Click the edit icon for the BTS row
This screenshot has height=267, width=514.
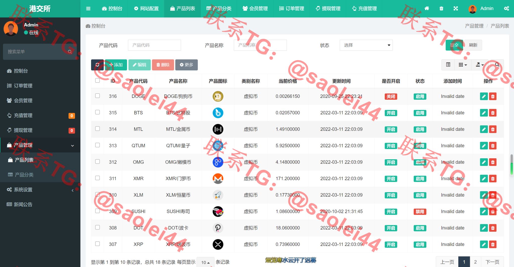(484, 113)
